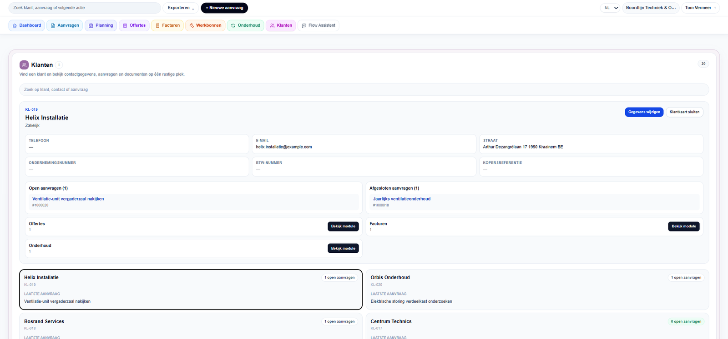Select the Klanten tab in the navigation
The width and height of the screenshot is (728, 339).
pyautogui.click(x=281, y=25)
